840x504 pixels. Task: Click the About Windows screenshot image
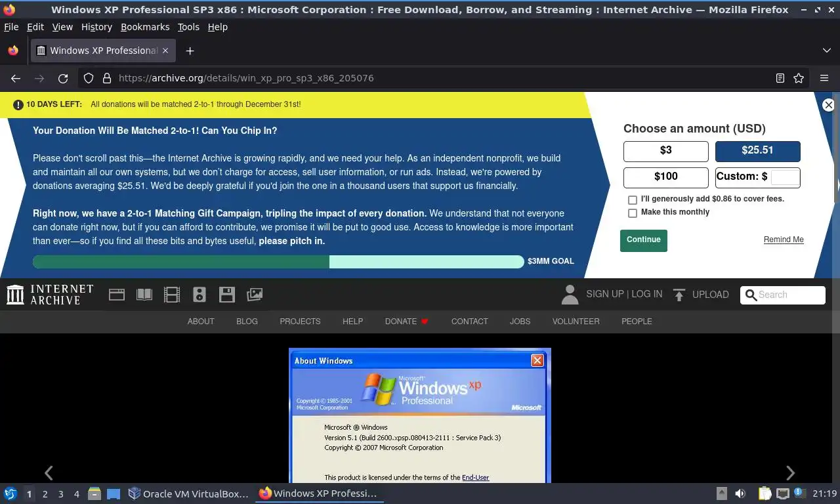pyautogui.click(x=420, y=416)
